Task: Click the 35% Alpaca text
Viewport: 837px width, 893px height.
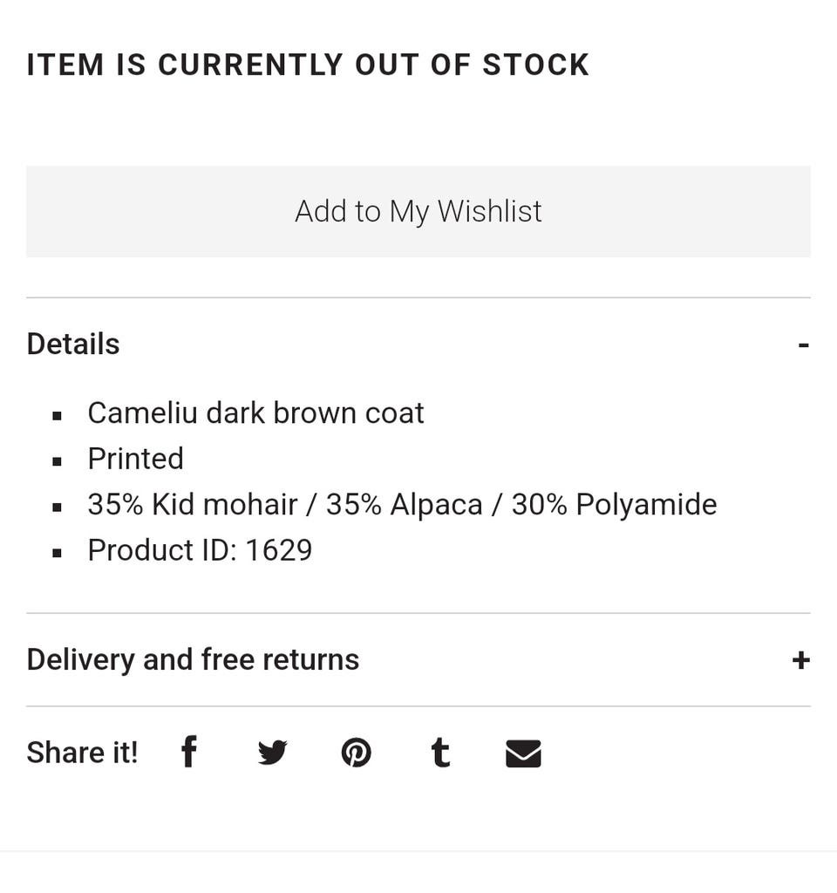Action: point(404,504)
